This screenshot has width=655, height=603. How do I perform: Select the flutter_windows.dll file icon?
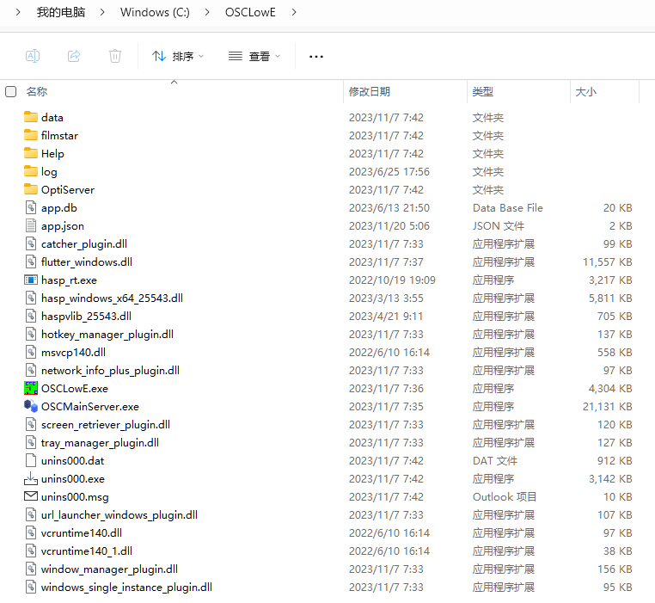pyautogui.click(x=31, y=262)
